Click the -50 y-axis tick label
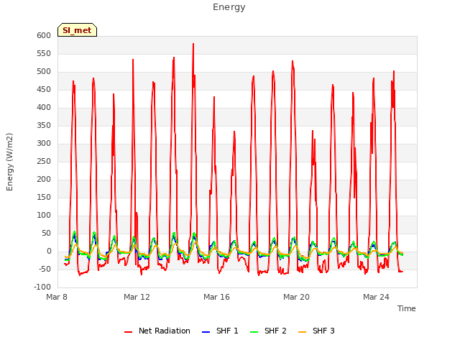The image size is (460, 345). pos(45,270)
